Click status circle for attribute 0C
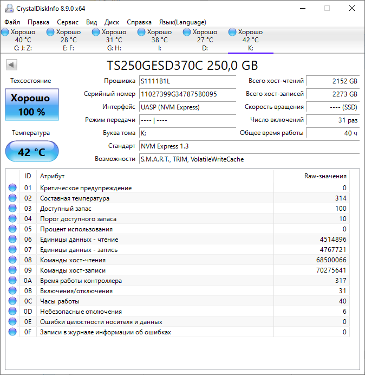Screen dimensions: 365x375 pos(12,301)
